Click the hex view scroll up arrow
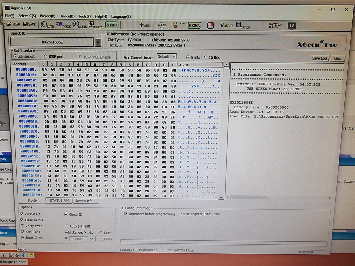The height and width of the screenshot is (266, 355). [x=226, y=65]
